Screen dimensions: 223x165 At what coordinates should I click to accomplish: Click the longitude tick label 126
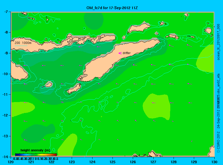pyautogui.click(x=133, y=162)
